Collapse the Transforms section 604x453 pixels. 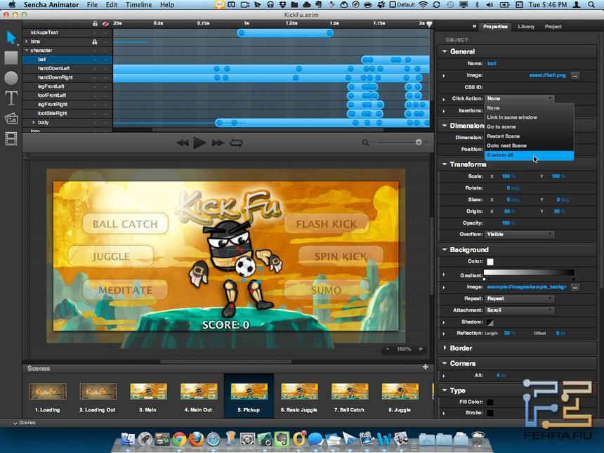[x=445, y=164]
